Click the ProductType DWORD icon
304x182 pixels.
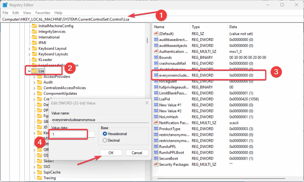point(156,129)
